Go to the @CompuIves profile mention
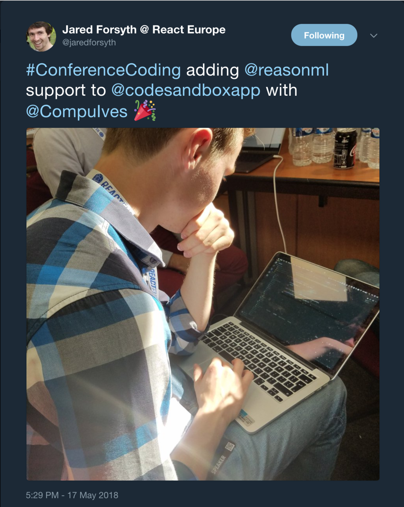The image size is (404, 507). pos(77,111)
